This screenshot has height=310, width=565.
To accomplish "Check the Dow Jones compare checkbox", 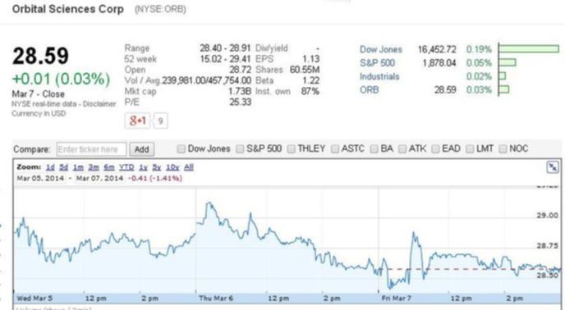I will click(181, 148).
